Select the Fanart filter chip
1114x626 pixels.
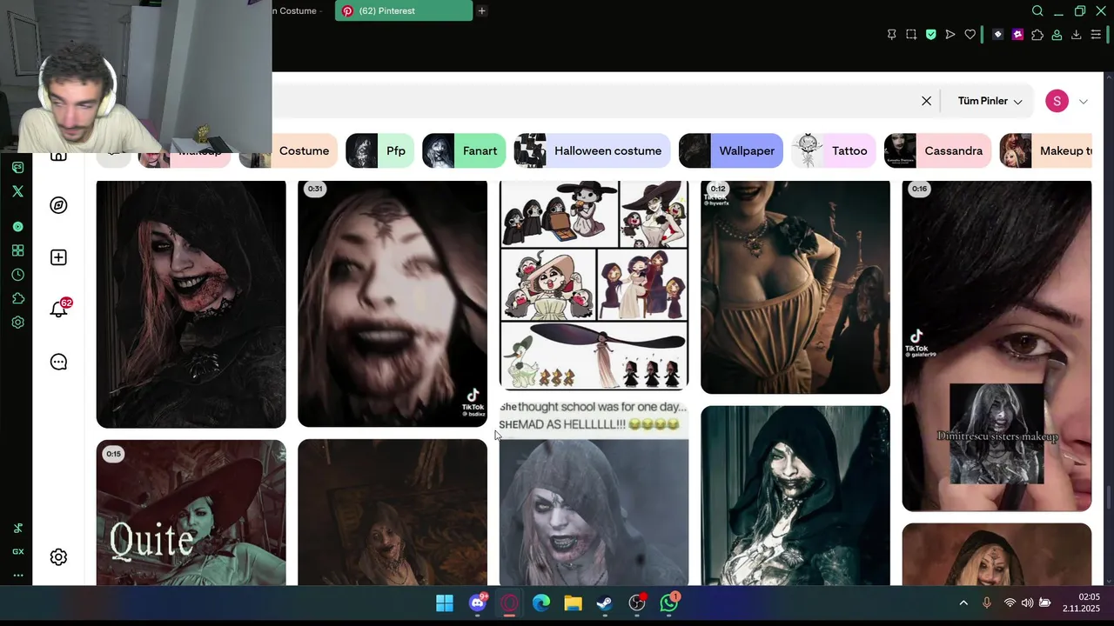click(464, 150)
